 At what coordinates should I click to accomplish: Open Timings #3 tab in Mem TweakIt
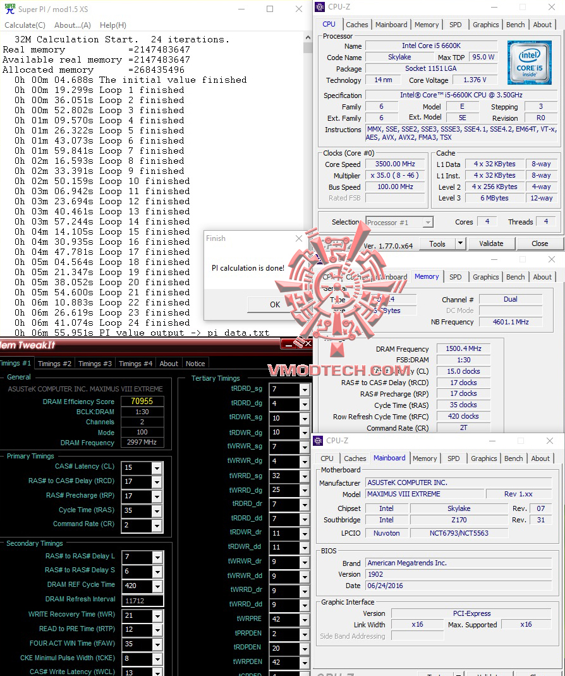click(95, 364)
